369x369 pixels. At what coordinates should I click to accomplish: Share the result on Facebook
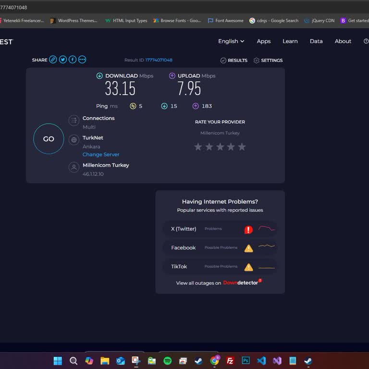[73, 60]
